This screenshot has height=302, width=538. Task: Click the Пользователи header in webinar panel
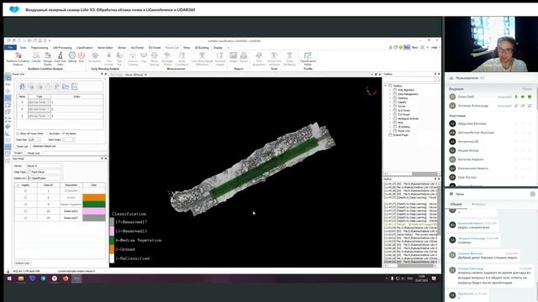(x=467, y=78)
